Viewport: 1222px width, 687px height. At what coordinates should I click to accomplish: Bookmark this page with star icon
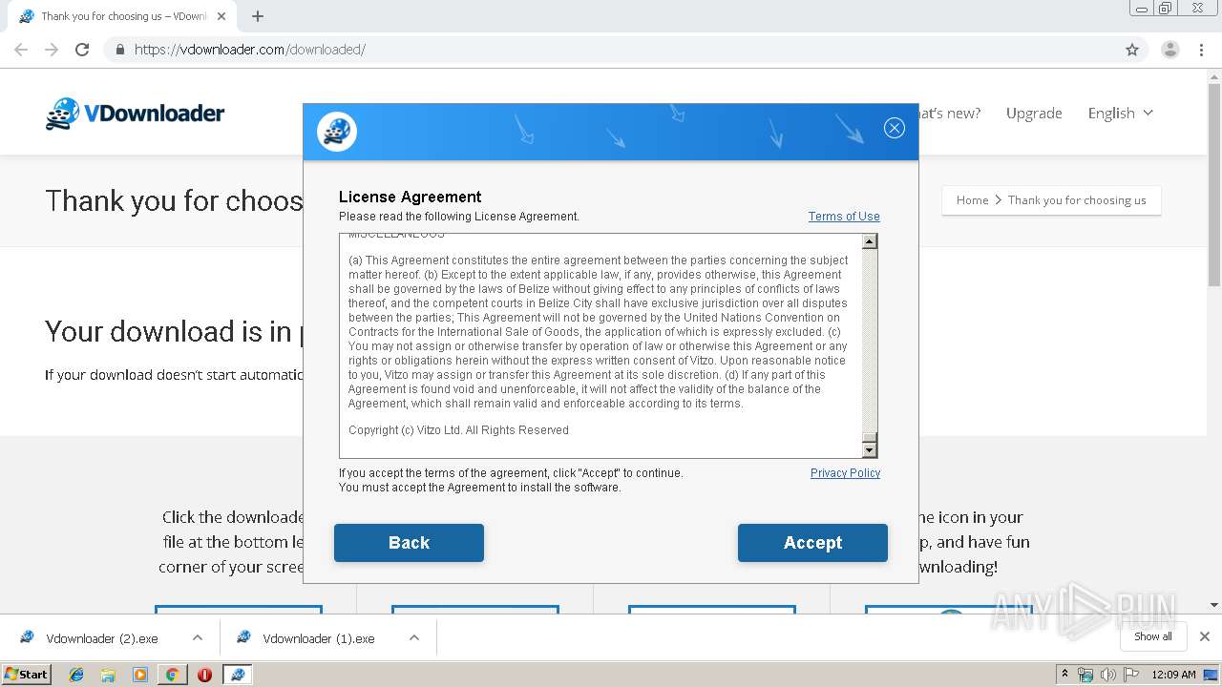[x=1132, y=50]
